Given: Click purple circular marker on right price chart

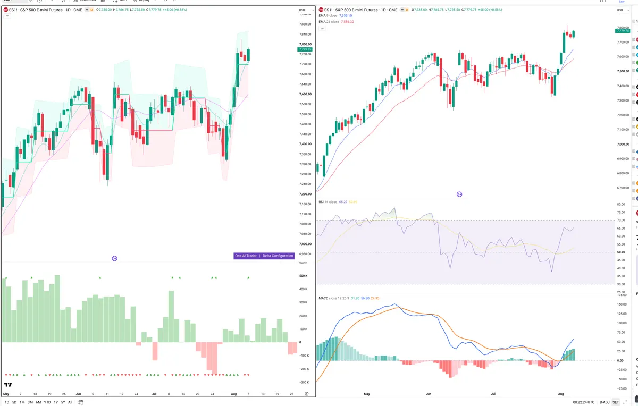Looking at the screenshot, I should [459, 194].
